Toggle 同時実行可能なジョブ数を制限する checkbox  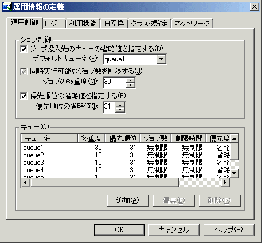pyautogui.click(x=24, y=72)
